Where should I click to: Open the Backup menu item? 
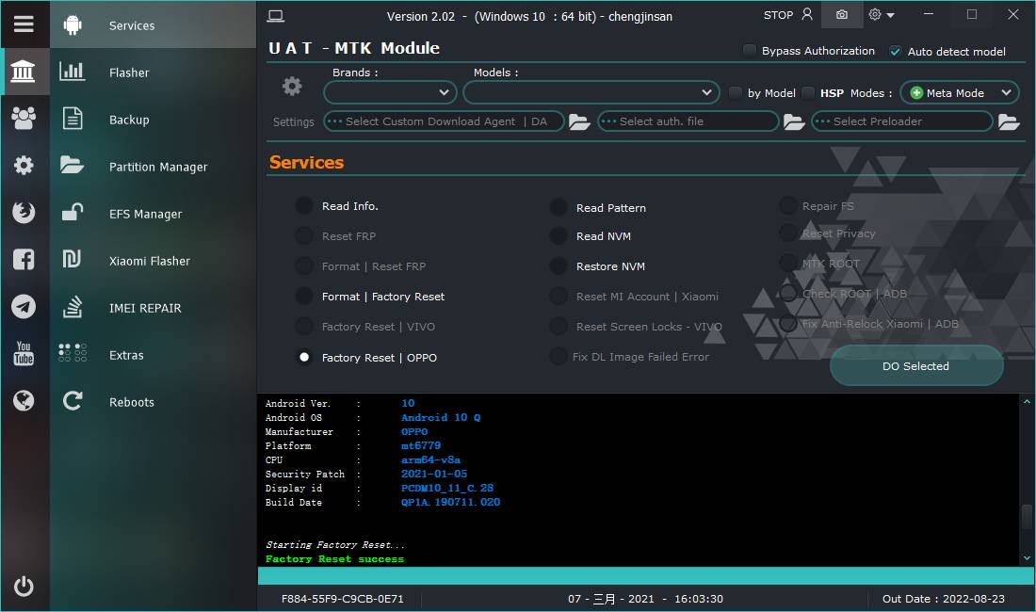154,120
